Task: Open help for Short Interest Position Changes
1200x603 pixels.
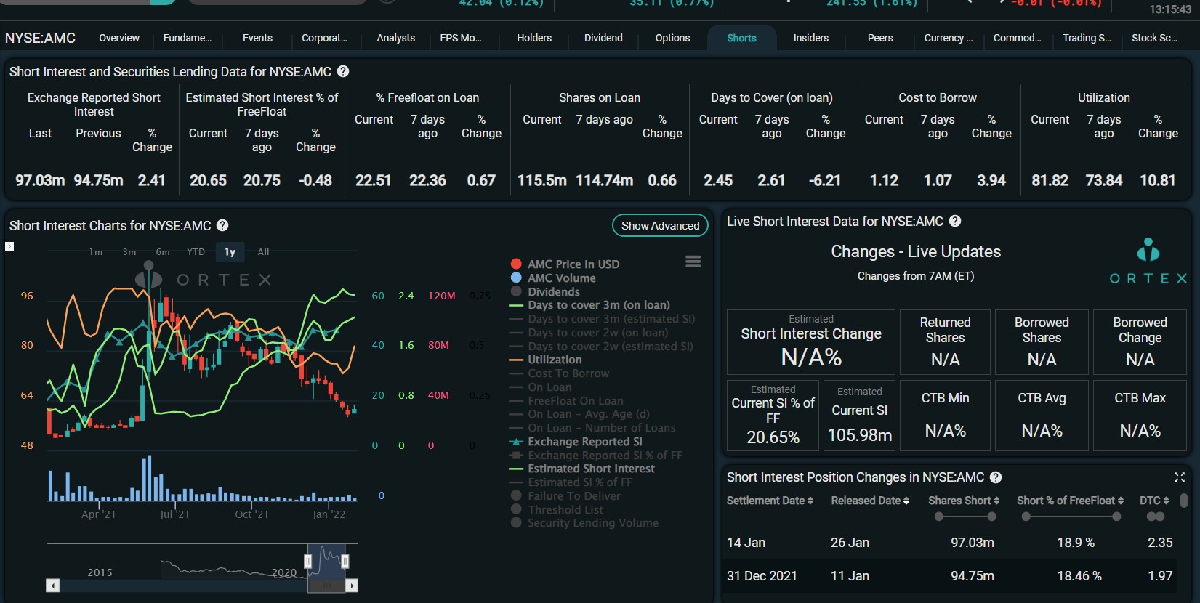Action: (996, 477)
